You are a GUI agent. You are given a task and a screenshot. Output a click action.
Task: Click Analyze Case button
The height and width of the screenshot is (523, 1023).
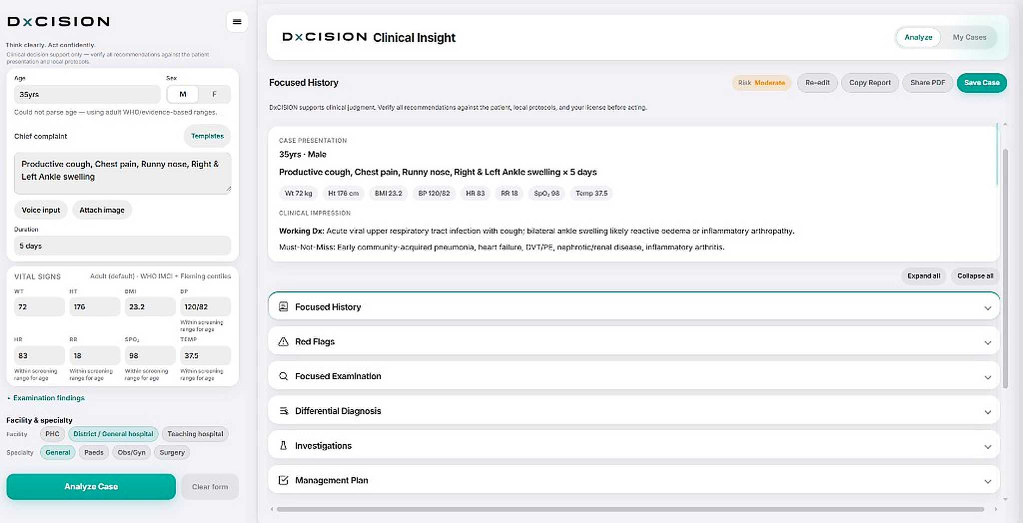click(91, 486)
